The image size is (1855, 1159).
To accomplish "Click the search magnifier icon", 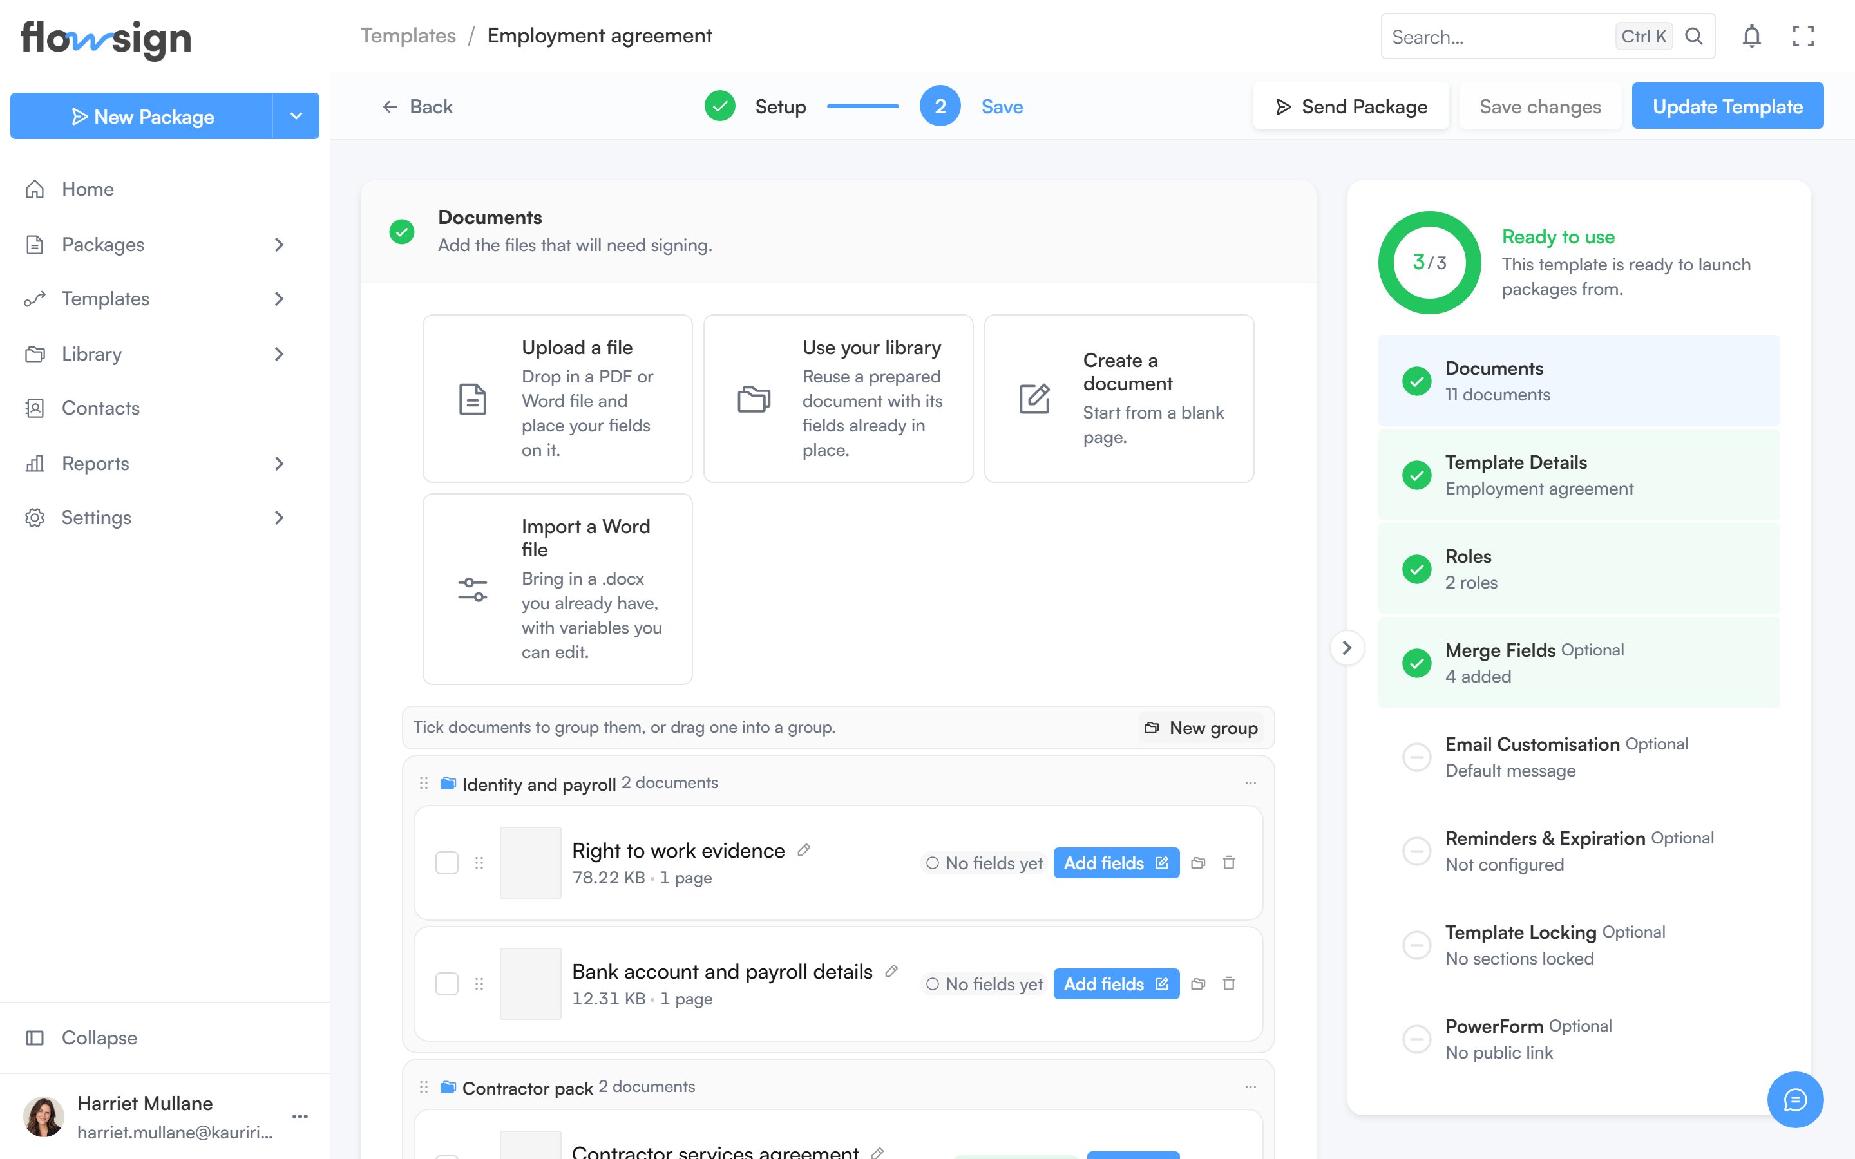I will (x=1694, y=36).
